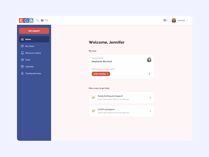The image size is (209, 157).
Task: Select the megaphone icon on Sandy Earthquake Support
Action: pyautogui.click(x=93, y=97)
